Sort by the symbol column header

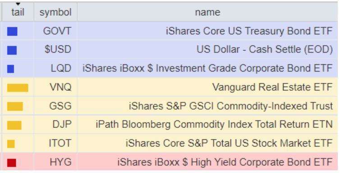click(x=55, y=12)
